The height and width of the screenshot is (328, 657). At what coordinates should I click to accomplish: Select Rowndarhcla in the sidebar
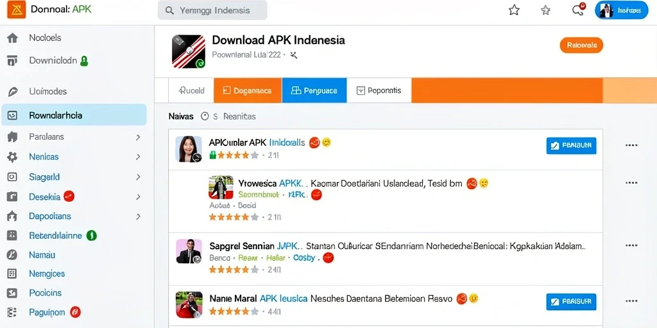74,115
